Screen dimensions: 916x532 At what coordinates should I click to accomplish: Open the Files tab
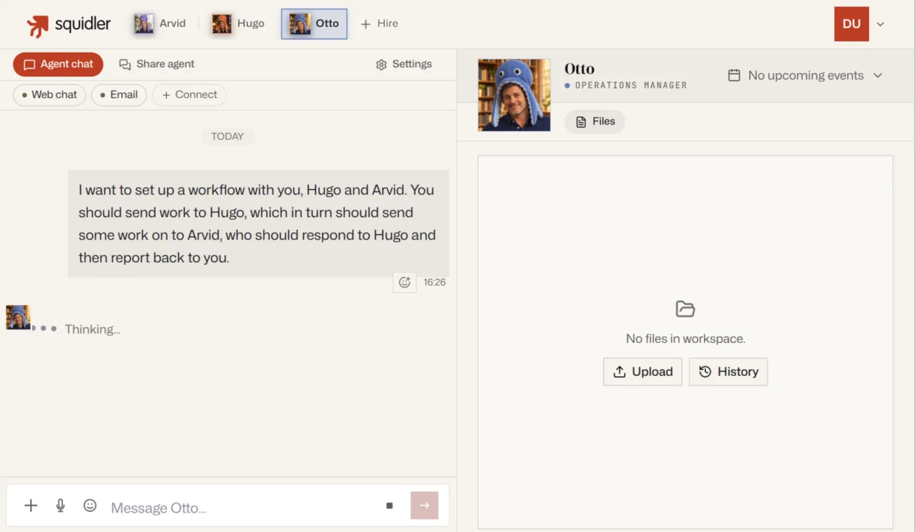coord(595,121)
